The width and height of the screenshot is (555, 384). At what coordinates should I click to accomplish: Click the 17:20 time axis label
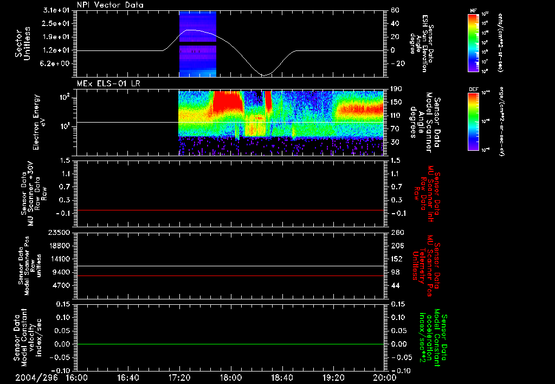179,377
